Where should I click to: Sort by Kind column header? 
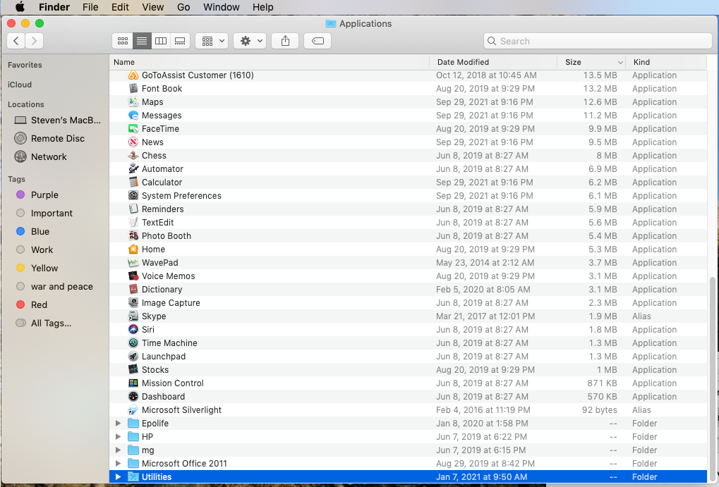[x=666, y=62]
